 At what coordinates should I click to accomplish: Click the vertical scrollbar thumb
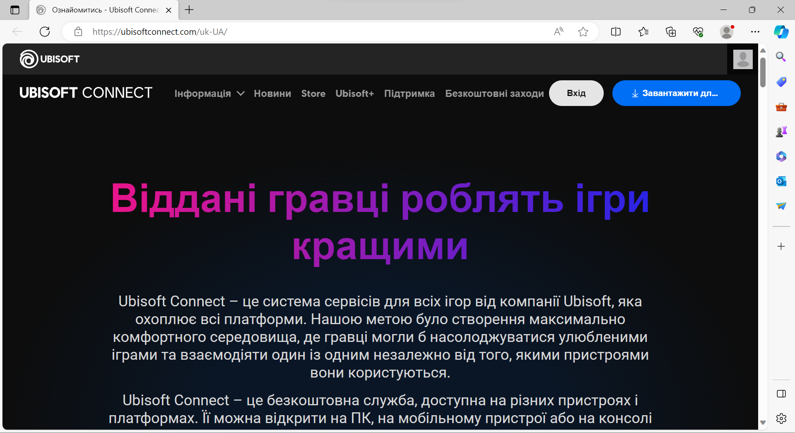(763, 72)
